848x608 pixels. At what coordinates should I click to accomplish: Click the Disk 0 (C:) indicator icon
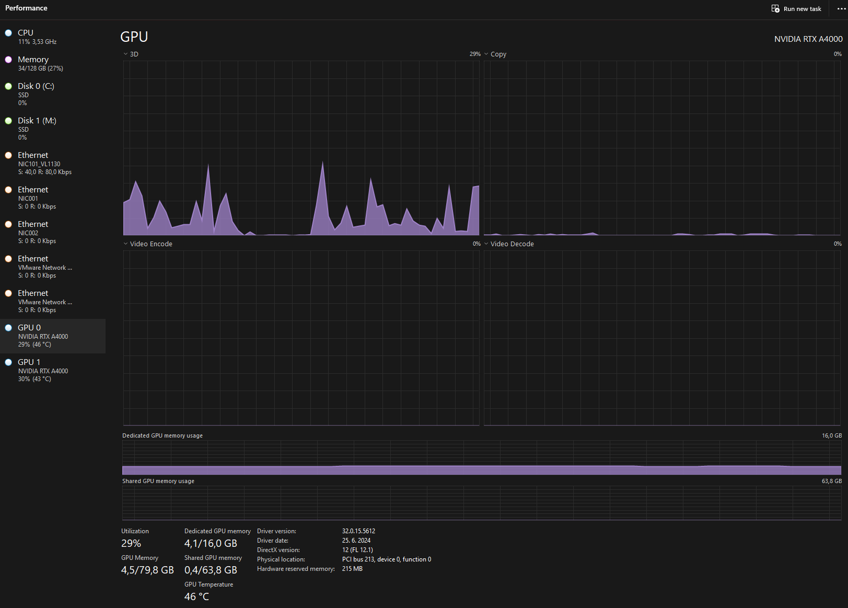[x=8, y=86]
